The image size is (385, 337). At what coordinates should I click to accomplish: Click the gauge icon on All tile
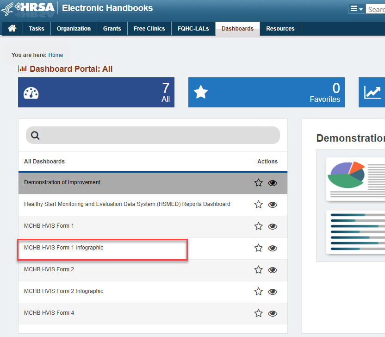tap(31, 93)
